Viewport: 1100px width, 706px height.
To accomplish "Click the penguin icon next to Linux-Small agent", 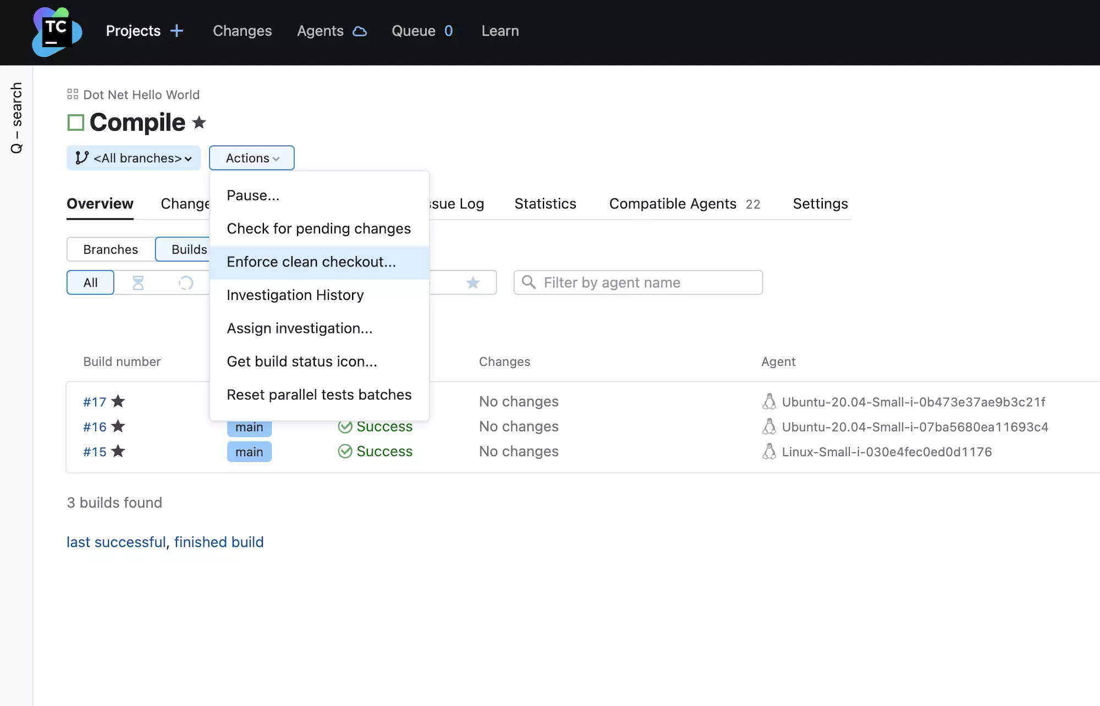I will [x=768, y=452].
